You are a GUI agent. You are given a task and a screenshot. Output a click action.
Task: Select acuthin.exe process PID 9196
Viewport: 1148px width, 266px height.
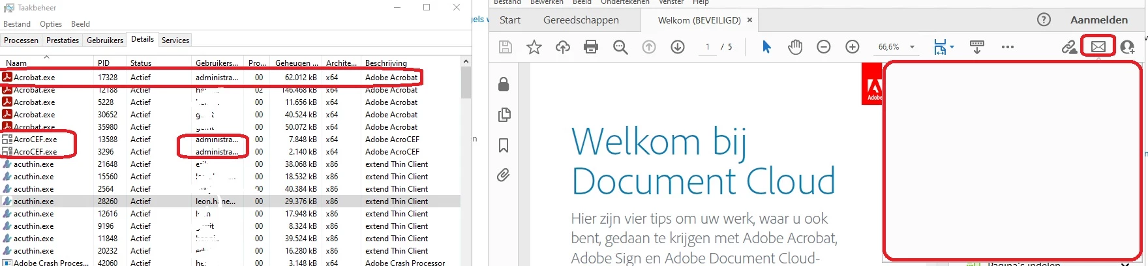[231, 226]
